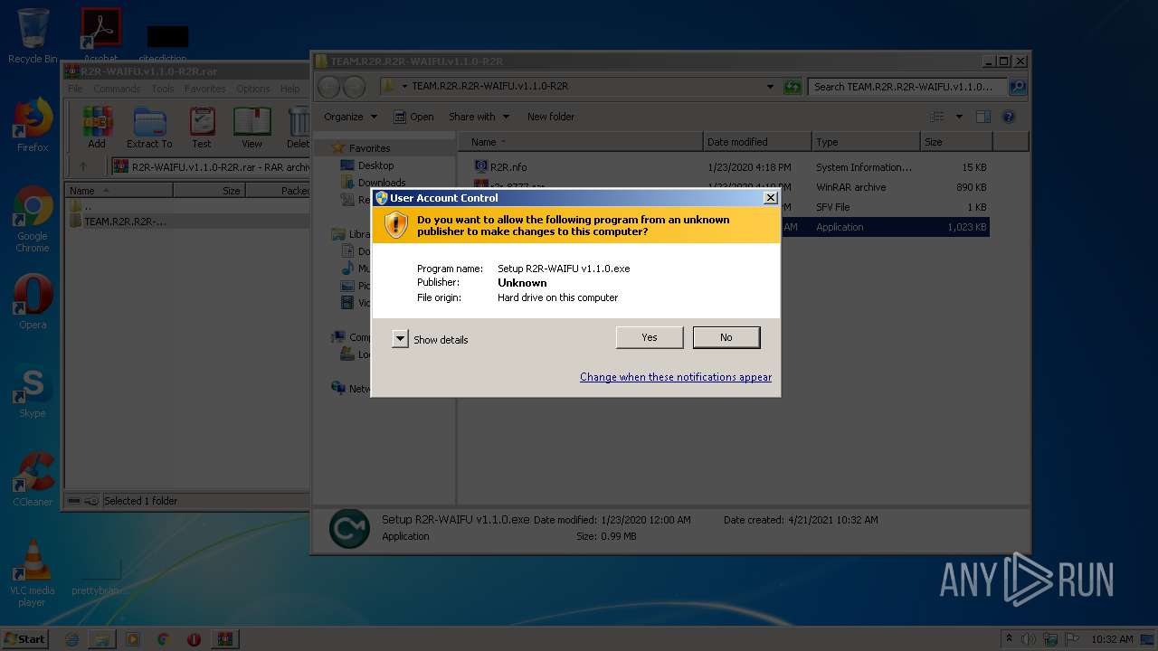Open the File menu in WinRAR
This screenshot has width=1158, height=651.
pyautogui.click(x=75, y=89)
